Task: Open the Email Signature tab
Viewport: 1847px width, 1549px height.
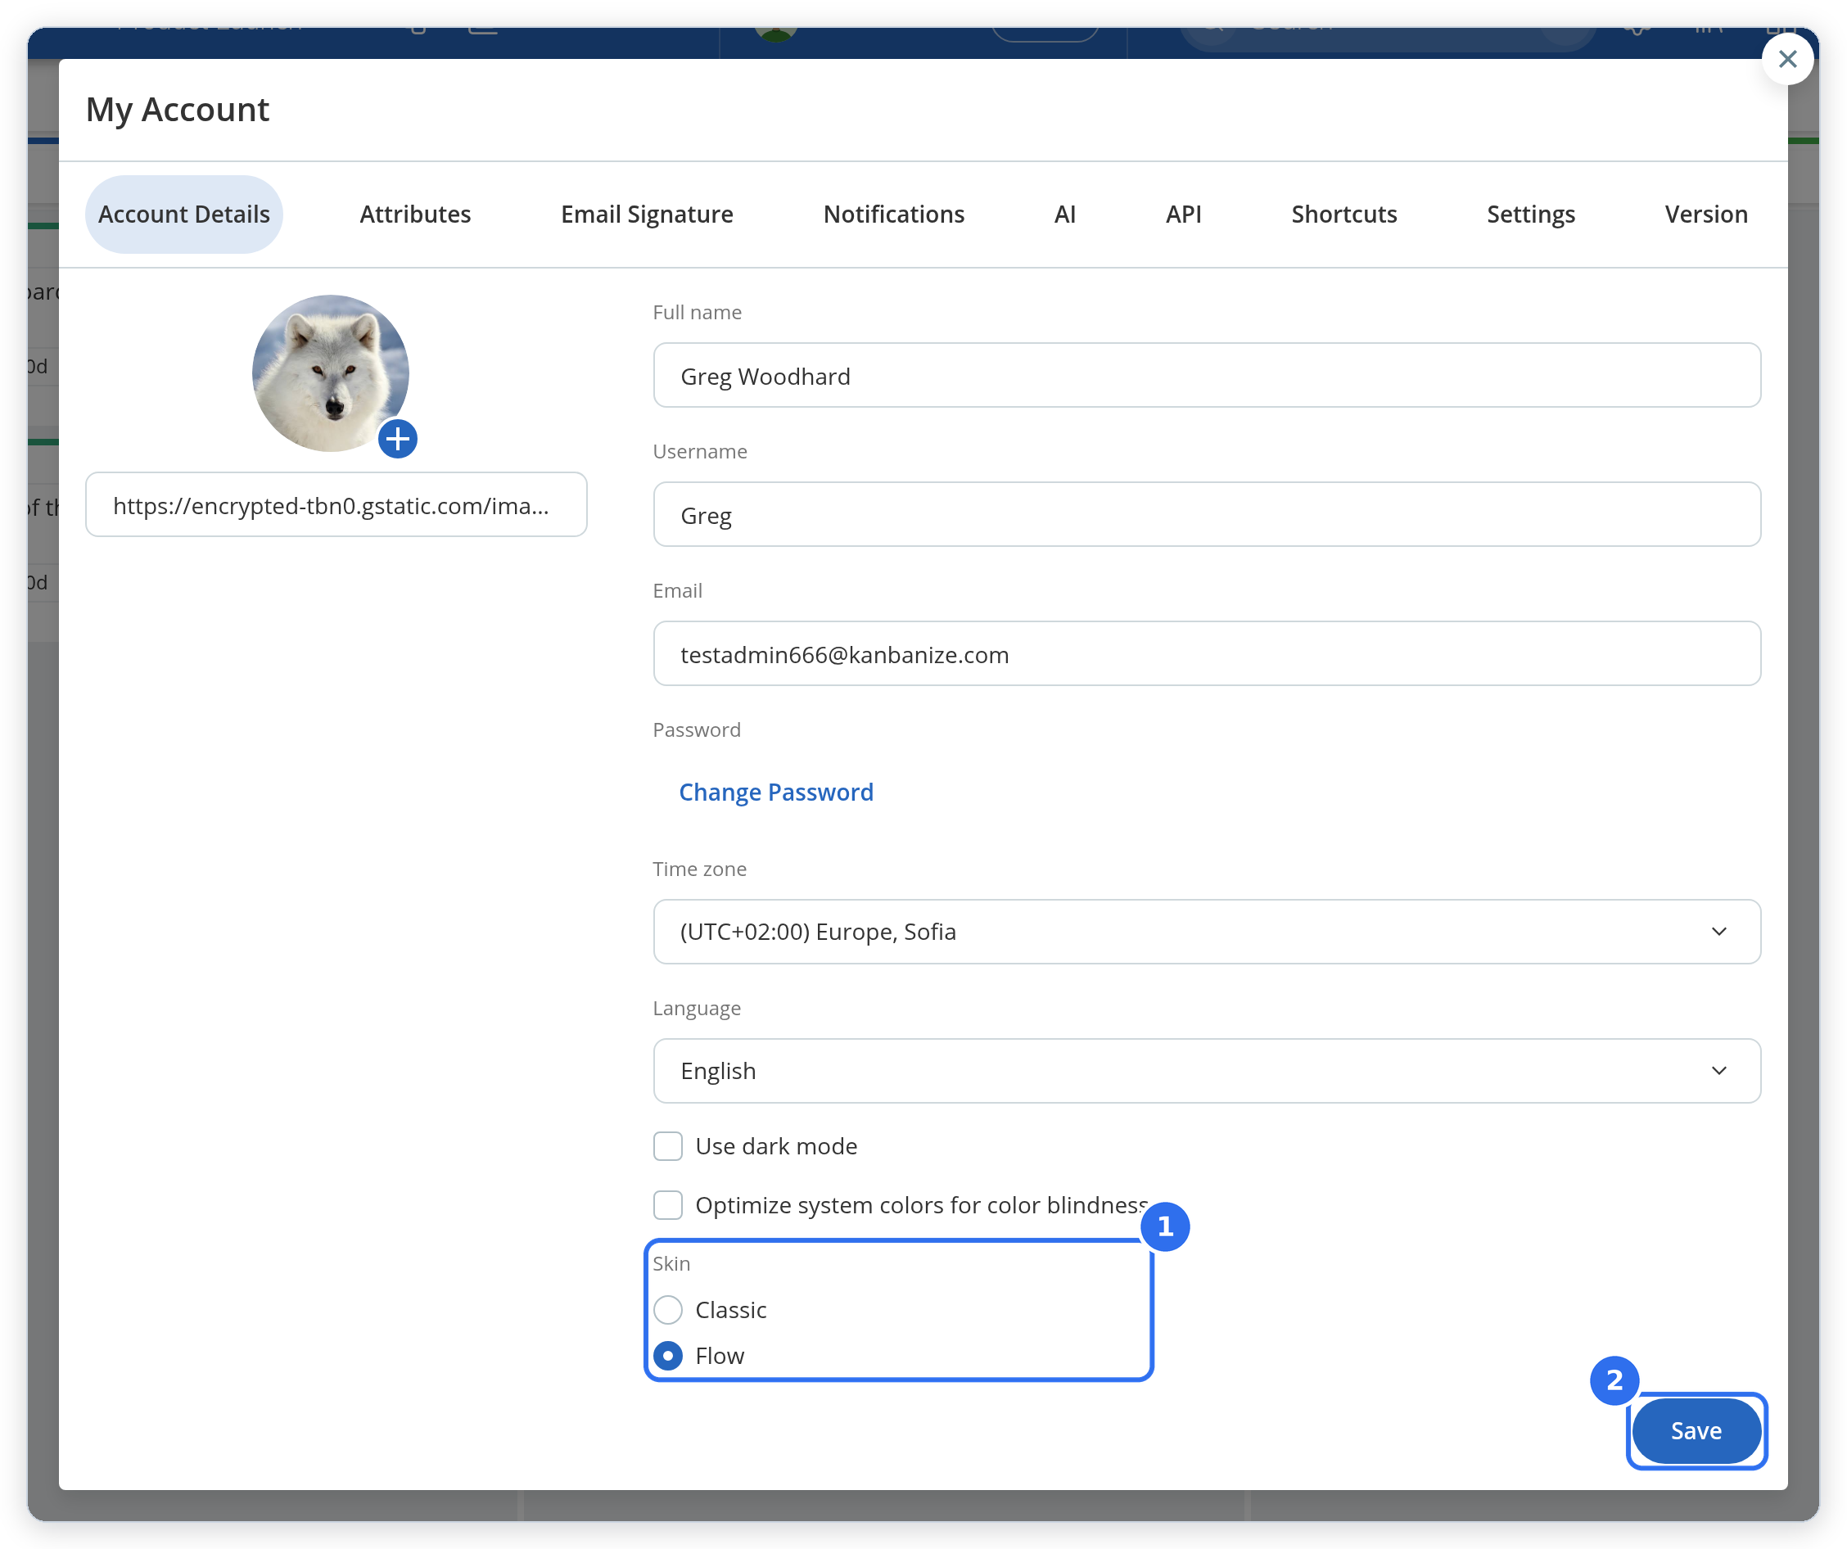Action: (x=647, y=214)
